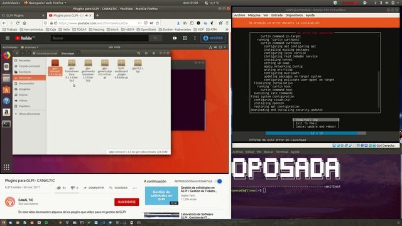402x226 pixels.
Task: Reload the YouTube page in Firefox
Action: (18, 23)
